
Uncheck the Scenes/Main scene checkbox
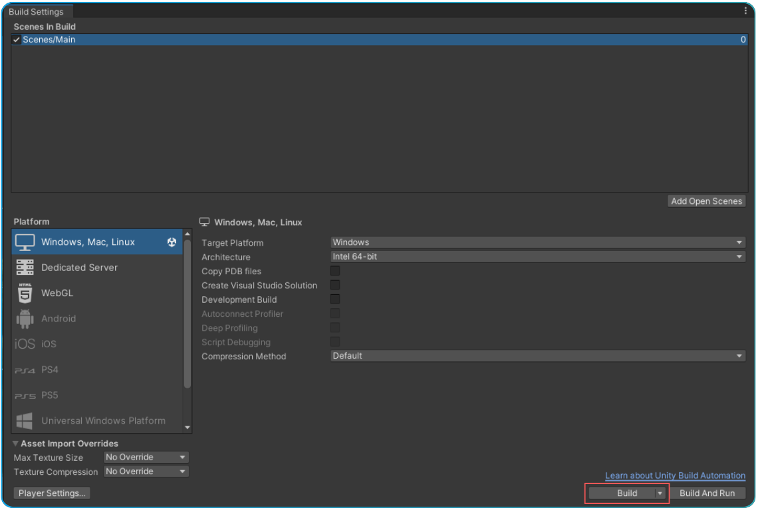tap(17, 40)
